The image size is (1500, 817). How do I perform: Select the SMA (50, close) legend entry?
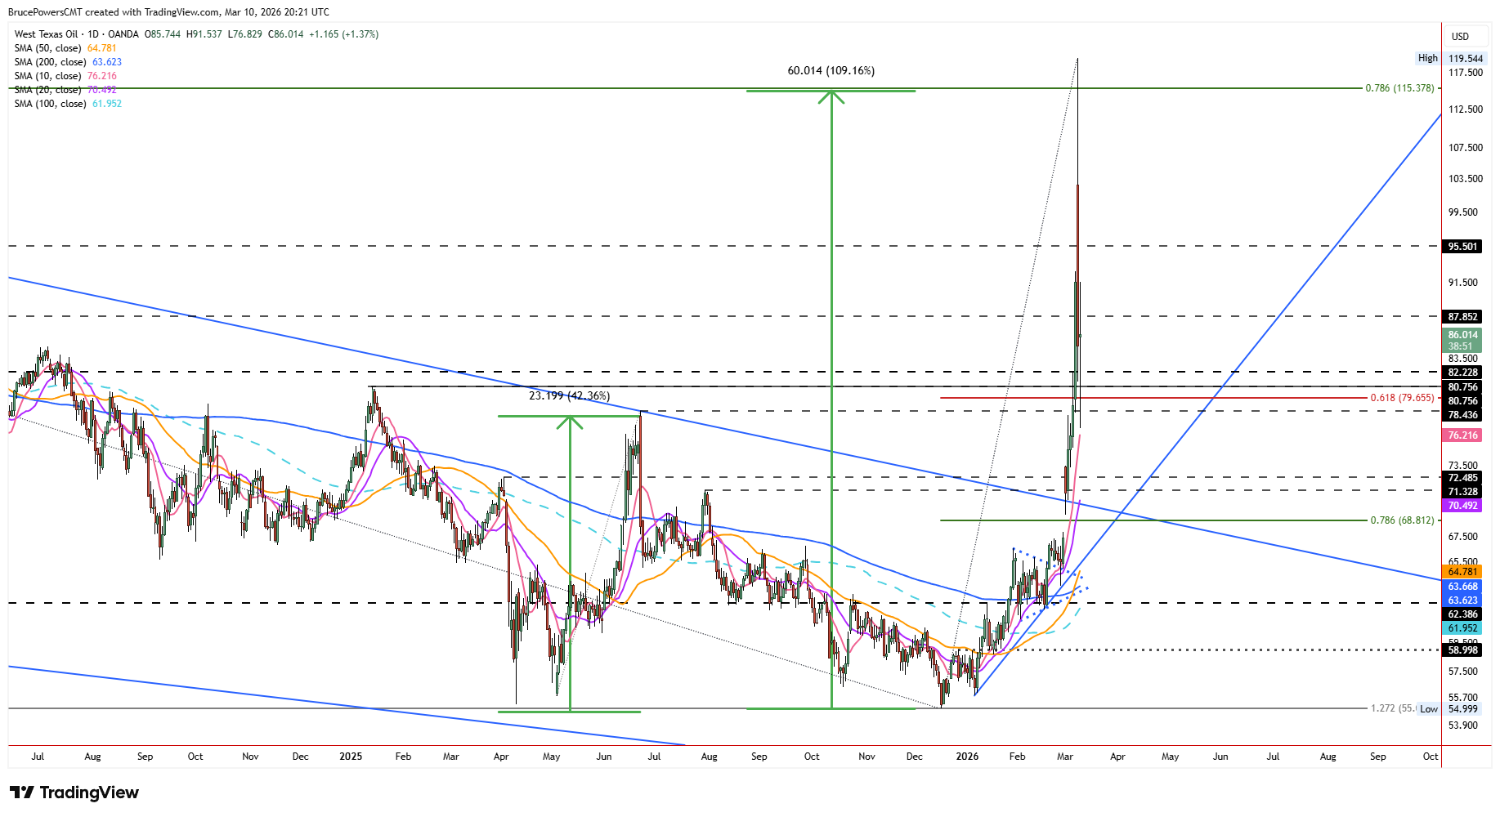tap(65, 48)
